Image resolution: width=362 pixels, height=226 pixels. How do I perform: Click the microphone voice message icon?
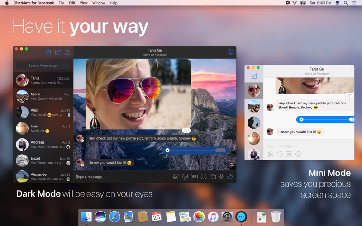pyautogui.click(x=221, y=177)
